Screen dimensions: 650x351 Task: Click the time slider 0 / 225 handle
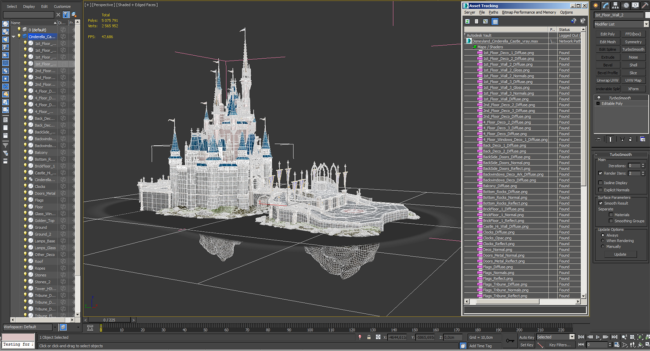click(110, 320)
